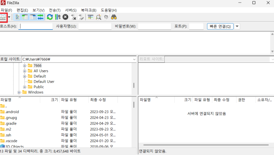Viewport: 274px width, 155px height.
Task: Click the local file list scrollbar thumb
Action: 134,105
